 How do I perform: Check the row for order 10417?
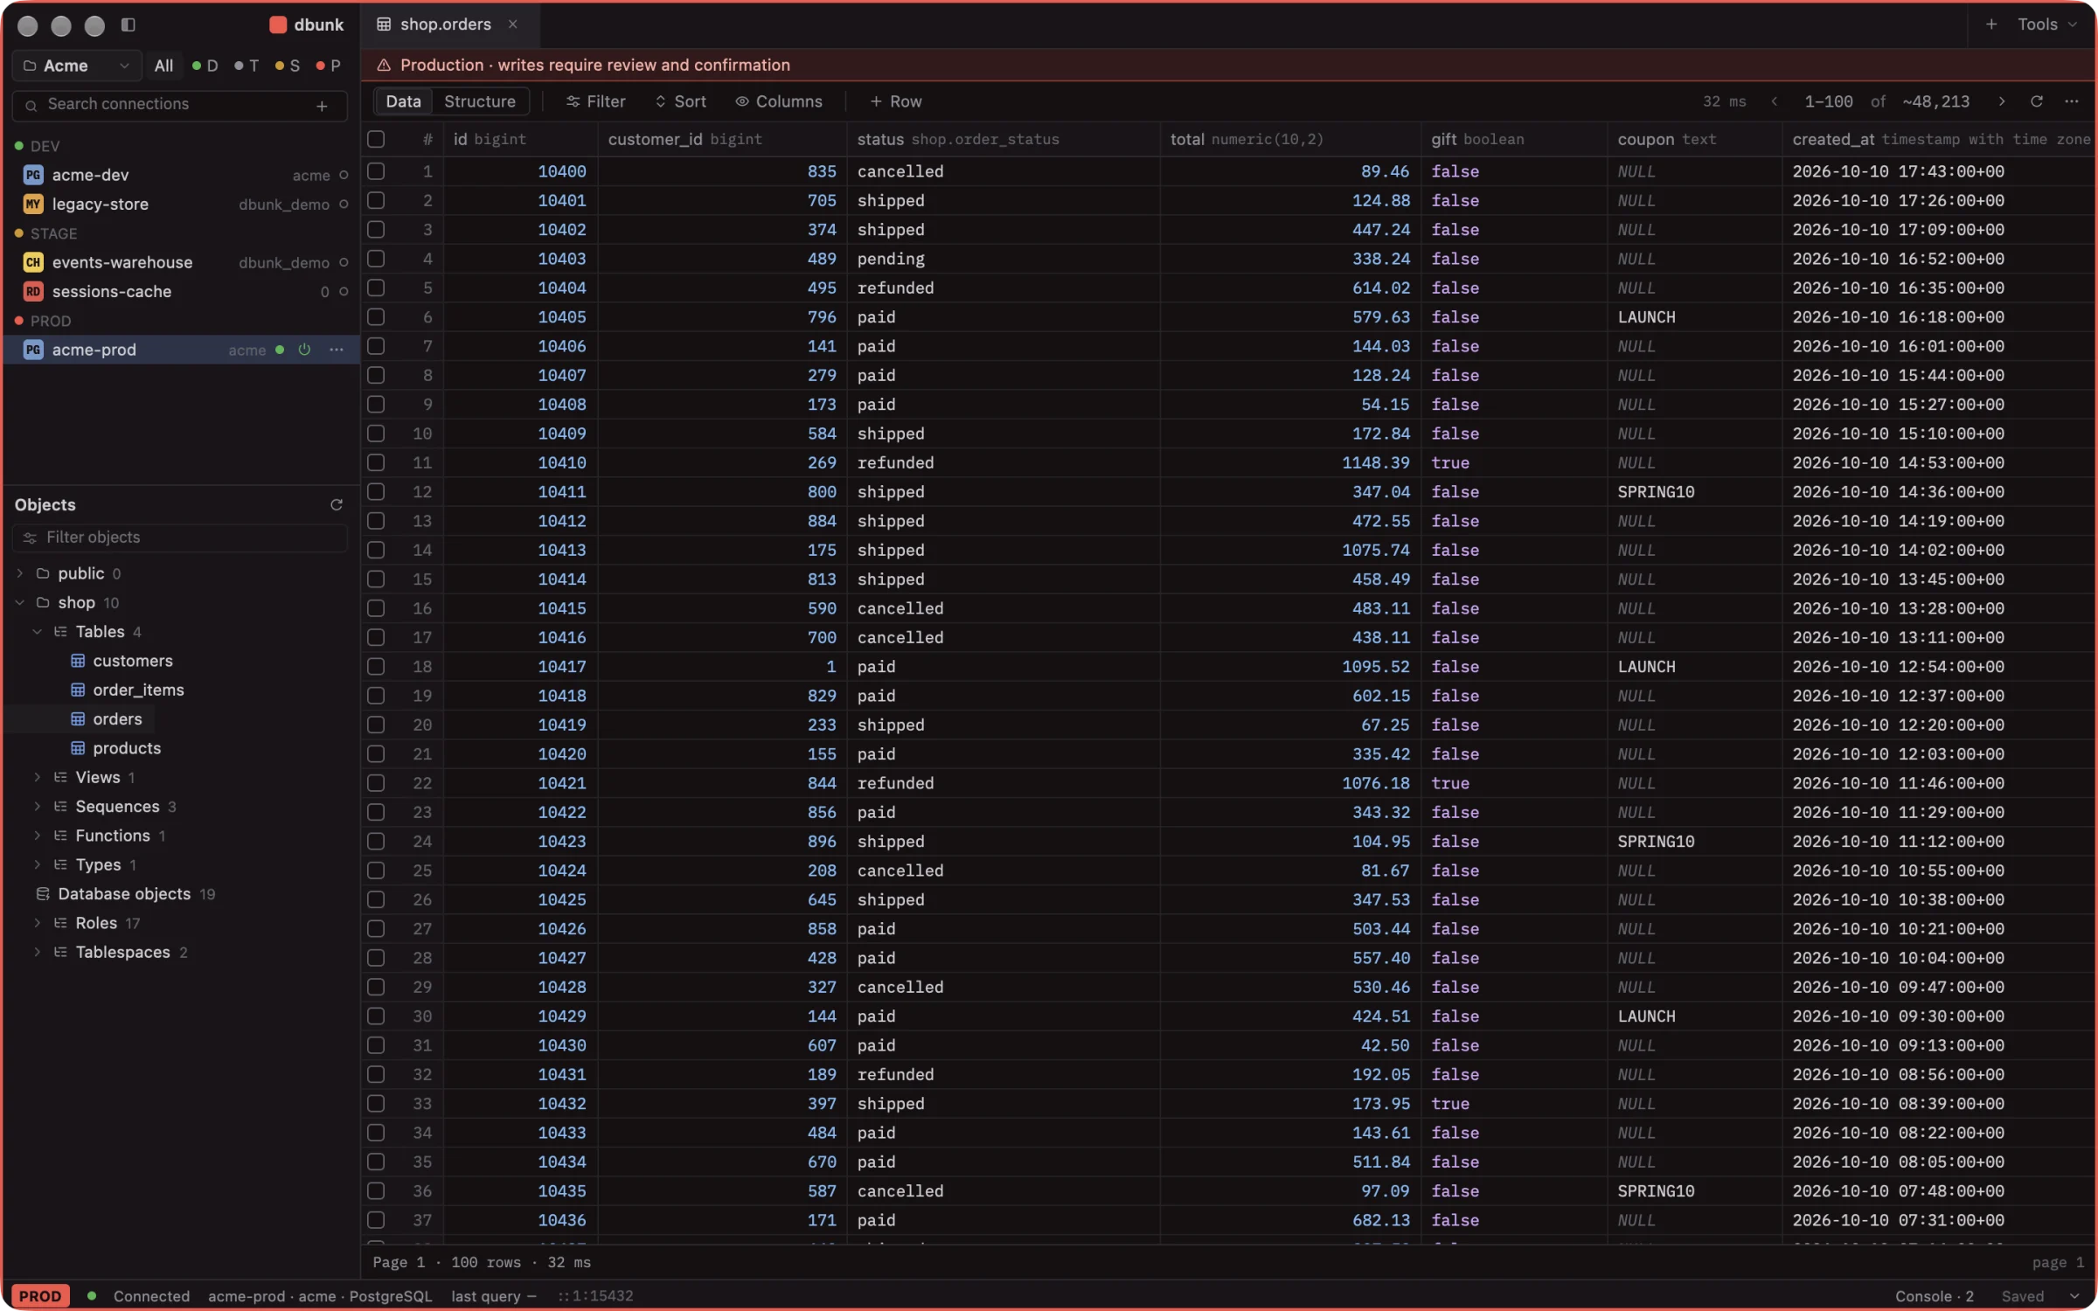click(x=376, y=667)
